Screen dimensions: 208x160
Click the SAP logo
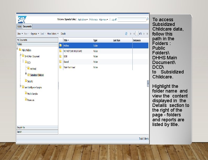point(22,20)
